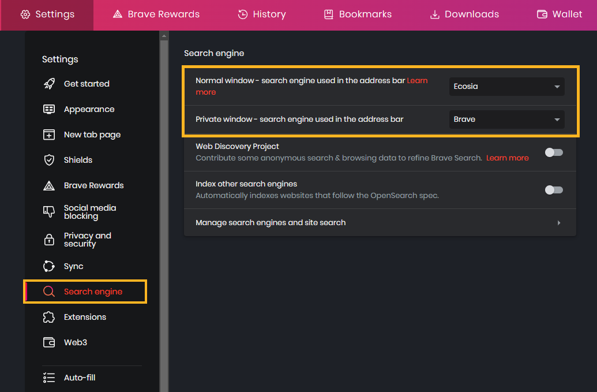Click the rocket icon beside Get started

[x=49, y=84]
